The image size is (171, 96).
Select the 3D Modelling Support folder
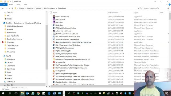click(15, 26)
